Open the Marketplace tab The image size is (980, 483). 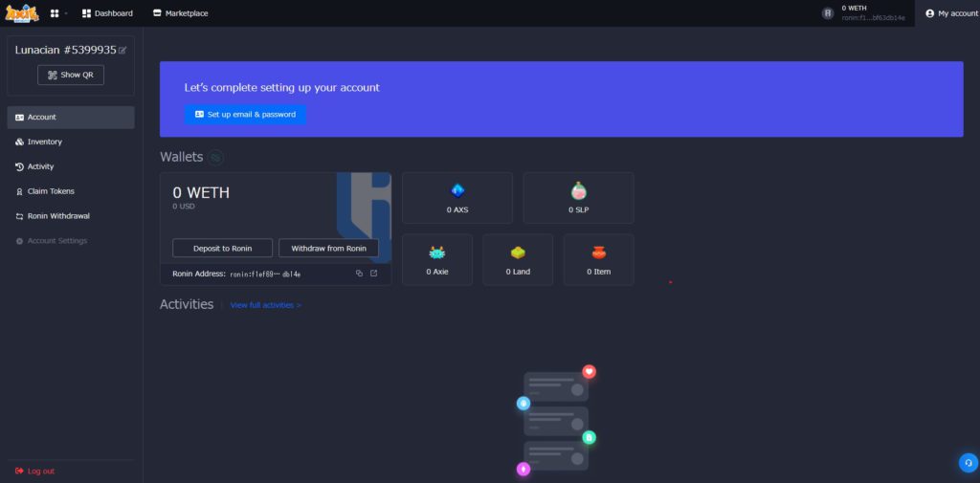click(180, 13)
